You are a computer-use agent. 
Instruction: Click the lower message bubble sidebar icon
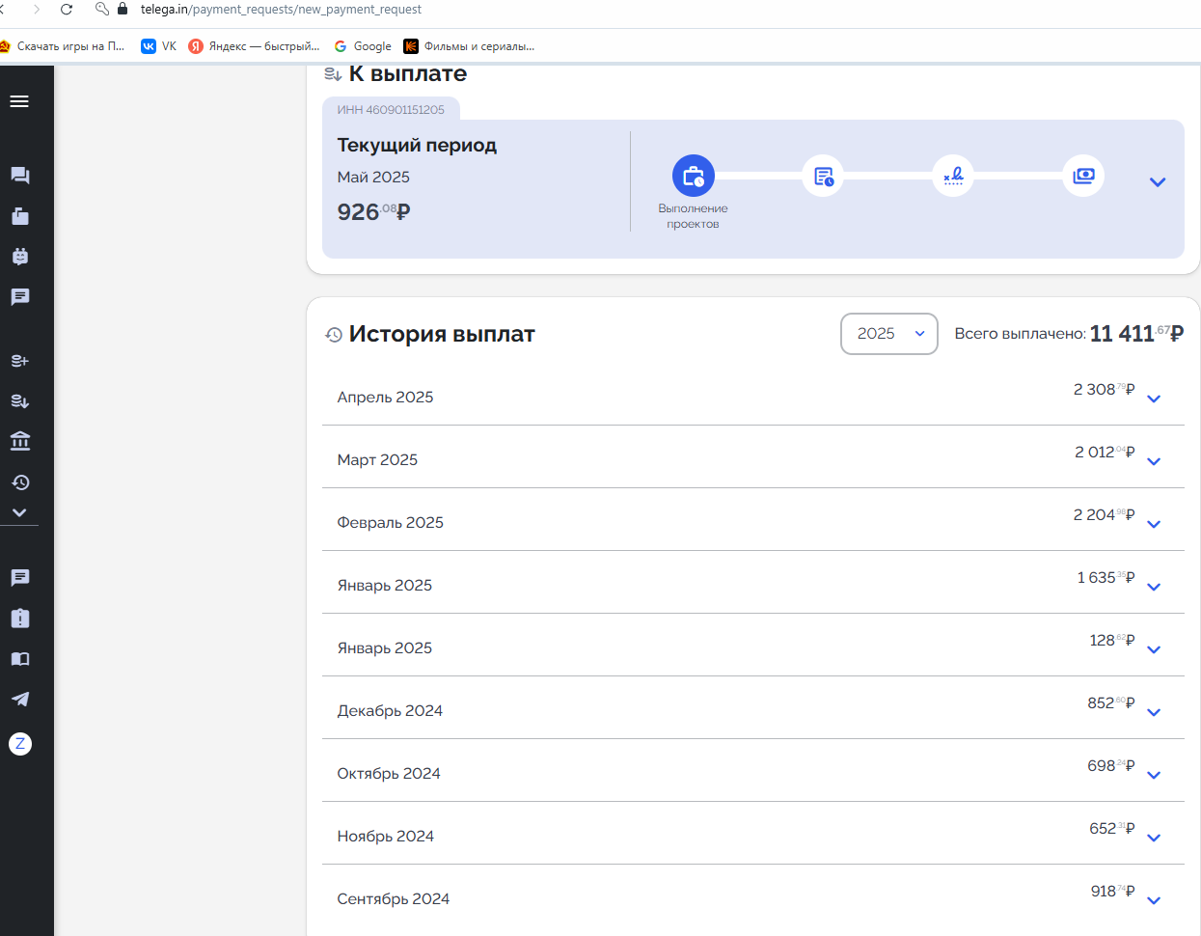(20, 578)
